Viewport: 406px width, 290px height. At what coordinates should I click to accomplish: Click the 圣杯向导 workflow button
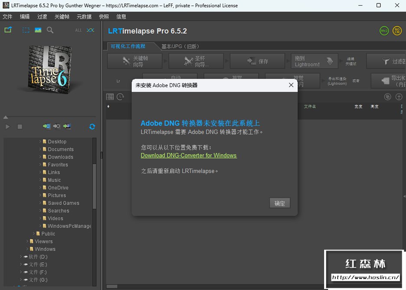196,62
